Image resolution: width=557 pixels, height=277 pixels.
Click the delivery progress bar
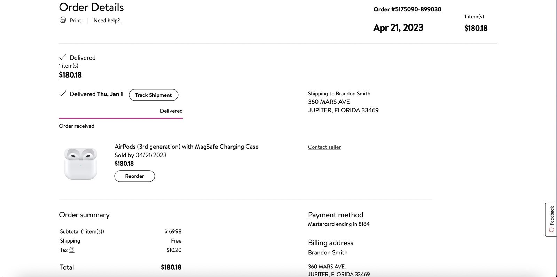(121, 118)
